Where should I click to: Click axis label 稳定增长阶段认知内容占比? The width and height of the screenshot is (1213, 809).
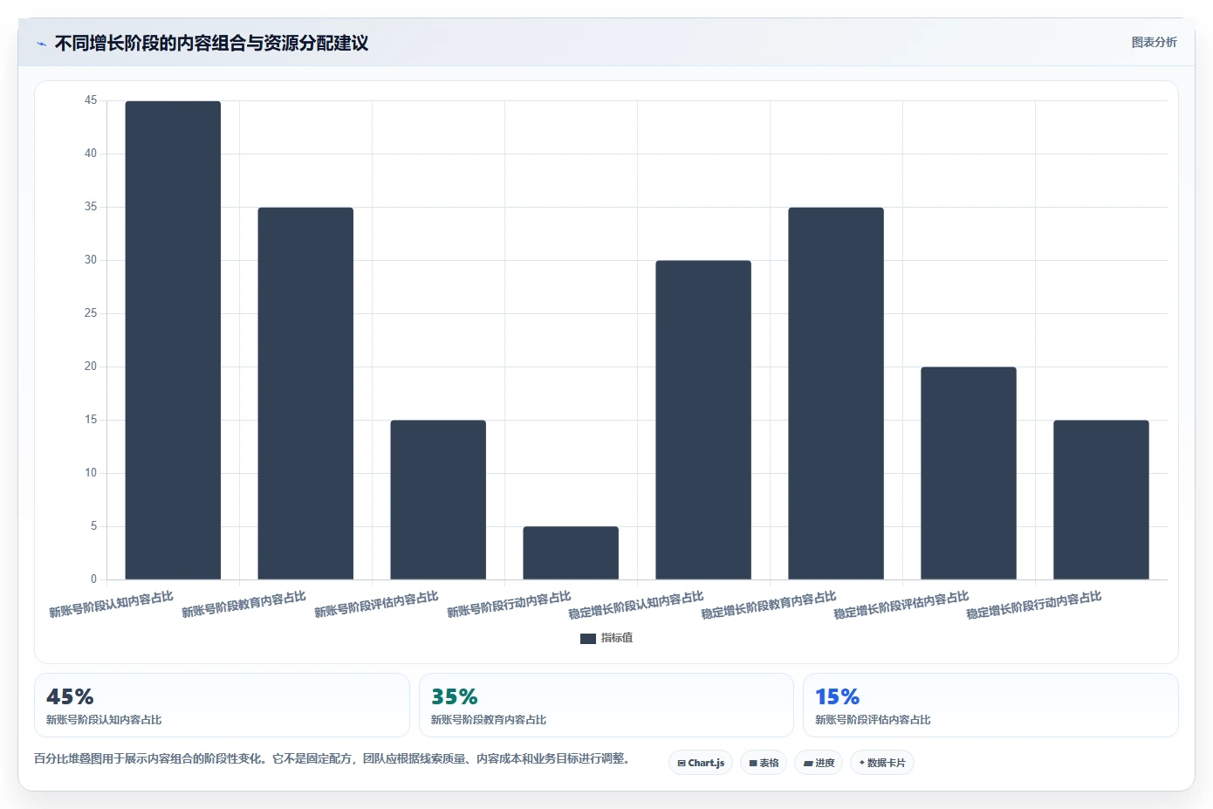tap(635, 605)
